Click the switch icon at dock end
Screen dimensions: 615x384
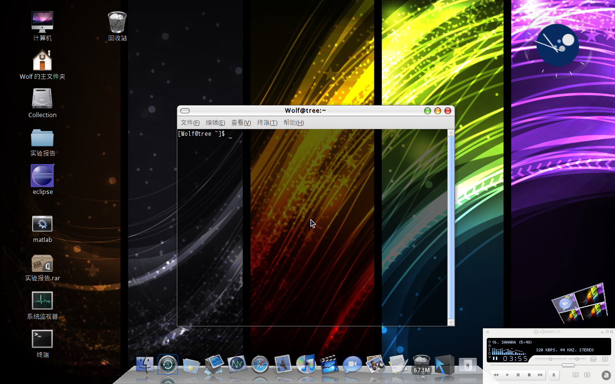(x=467, y=365)
